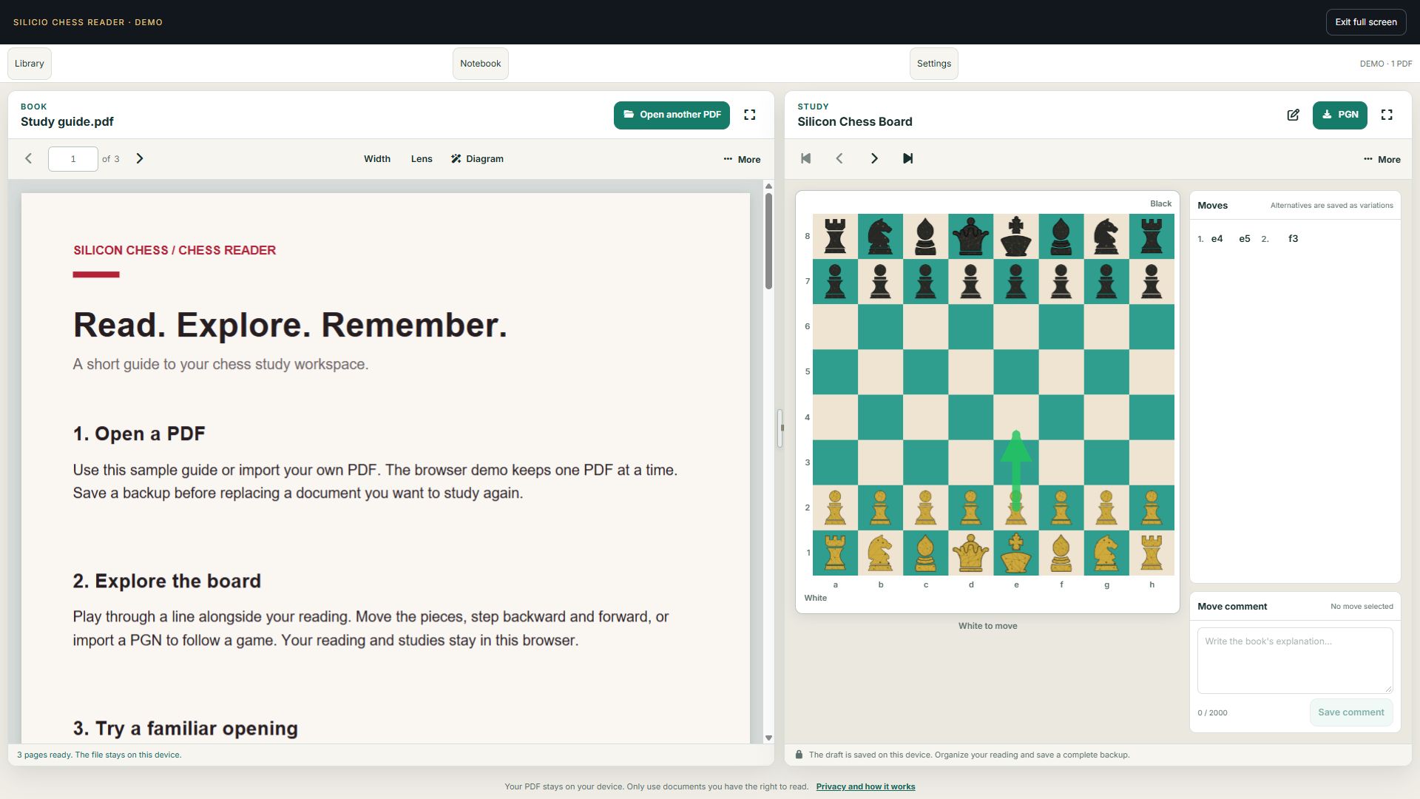Select the white bishop on f1
Image resolution: width=1420 pixels, height=799 pixels.
tap(1061, 553)
